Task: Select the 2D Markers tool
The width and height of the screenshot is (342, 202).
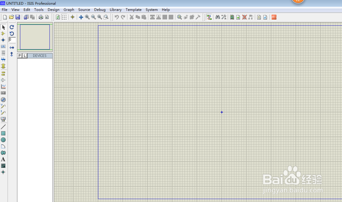Action: (3, 172)
